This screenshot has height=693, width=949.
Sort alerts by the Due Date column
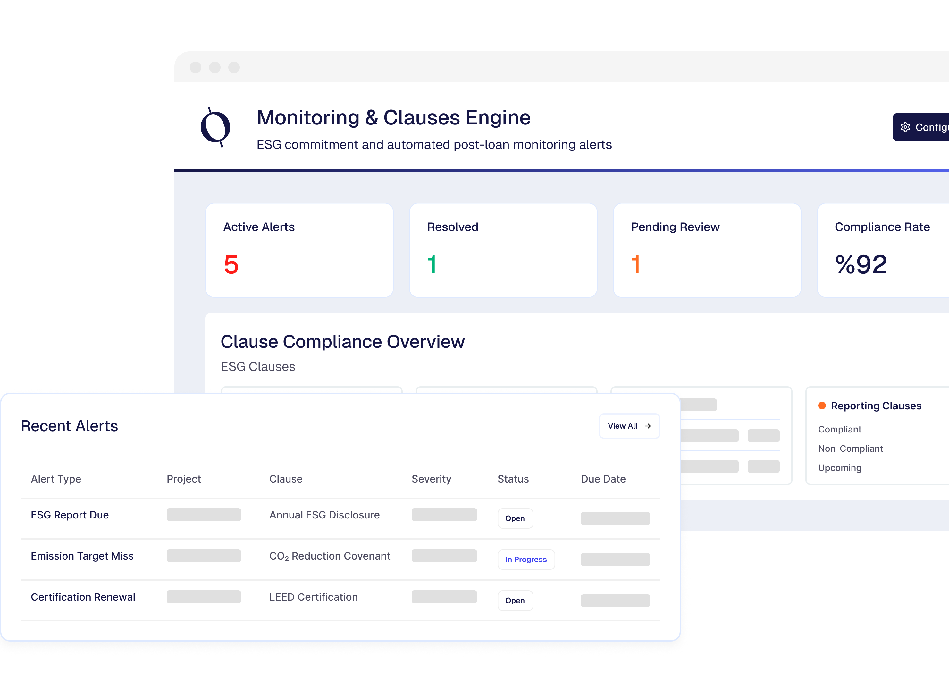click(x=603, y=479)
